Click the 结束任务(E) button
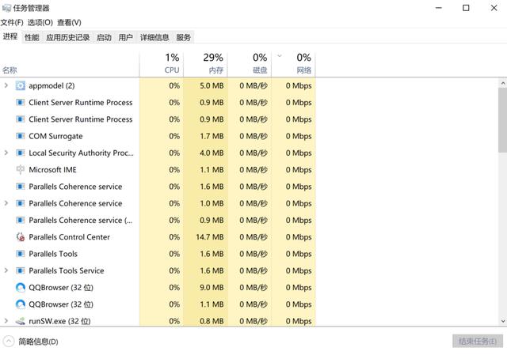The image size is (507, 355). 478,341
